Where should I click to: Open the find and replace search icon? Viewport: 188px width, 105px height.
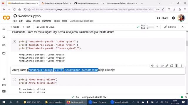tap(4, 37)
